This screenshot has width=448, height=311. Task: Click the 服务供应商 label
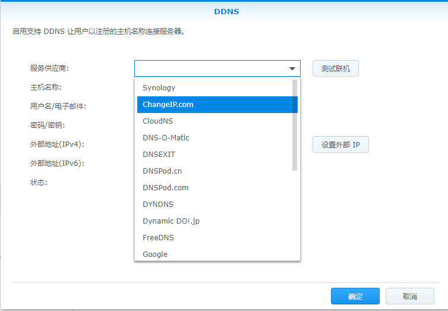pyautogui.click(x=49, y=68)
